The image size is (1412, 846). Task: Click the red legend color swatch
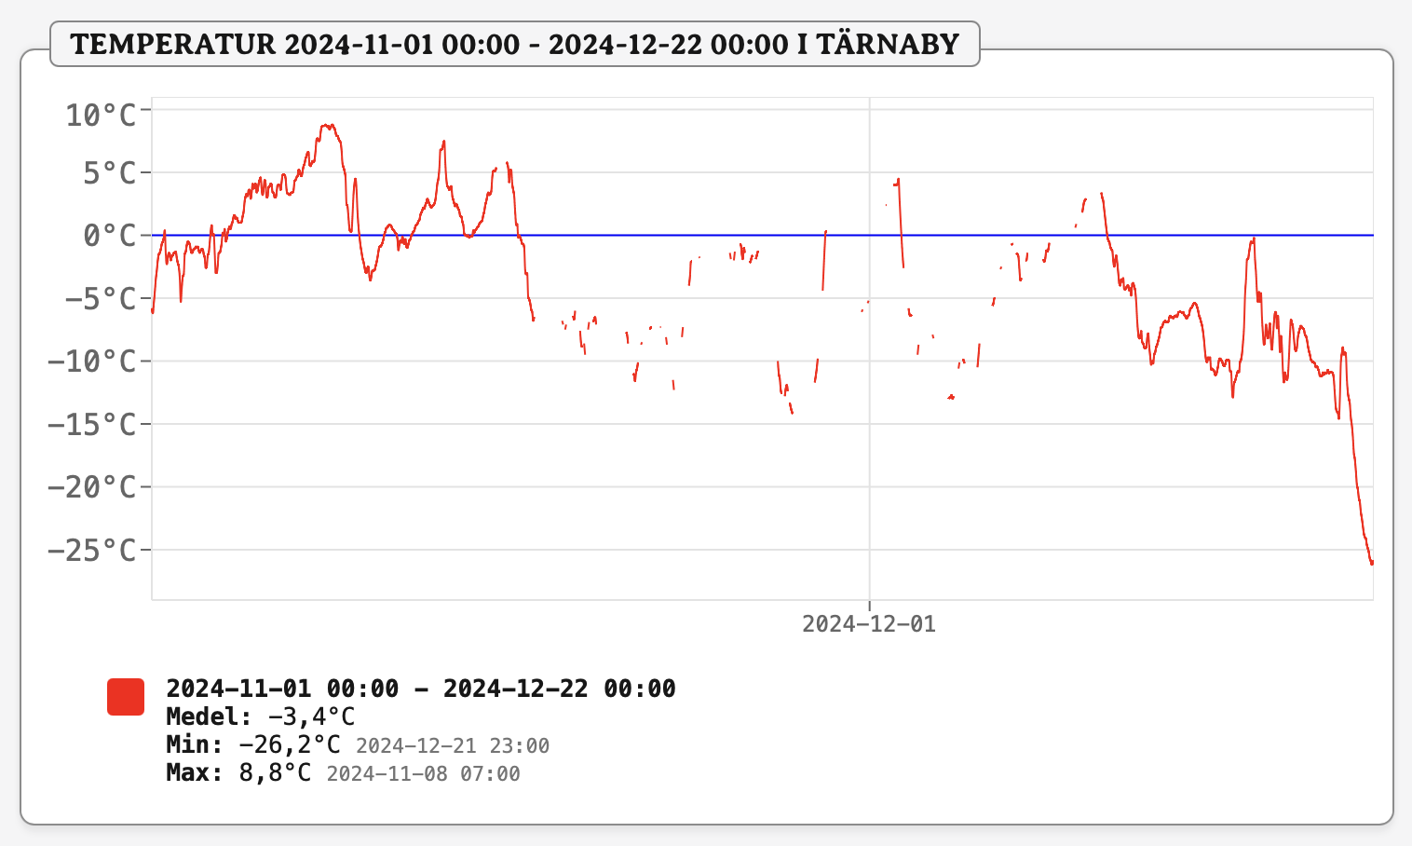126,697
